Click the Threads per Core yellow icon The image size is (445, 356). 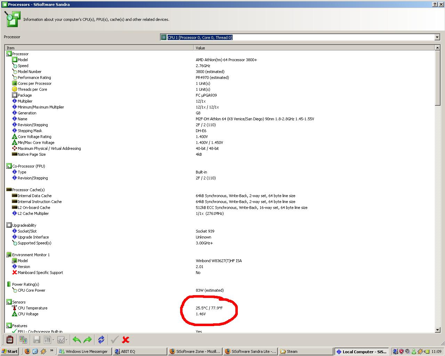pyautogui.click(x=15, y=89)
